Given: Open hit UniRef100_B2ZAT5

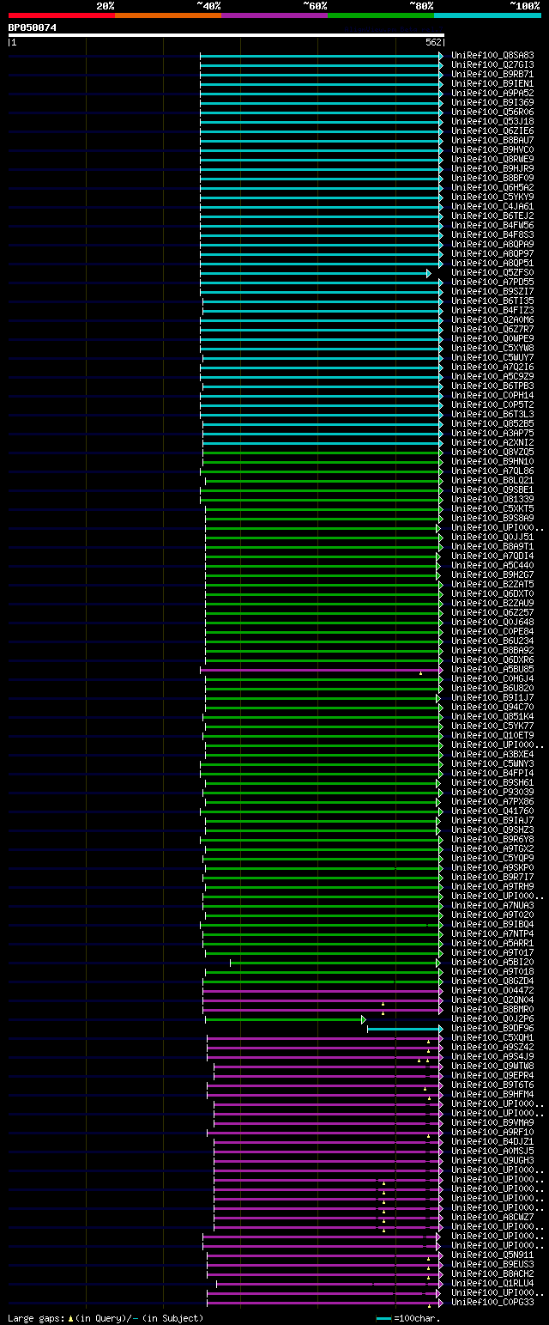Looking at the screenshot, I should click(492, 584).
